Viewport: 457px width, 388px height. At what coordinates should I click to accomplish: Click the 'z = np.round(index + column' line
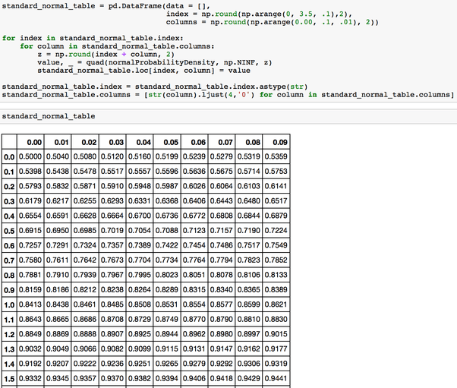tap(106, 55)
